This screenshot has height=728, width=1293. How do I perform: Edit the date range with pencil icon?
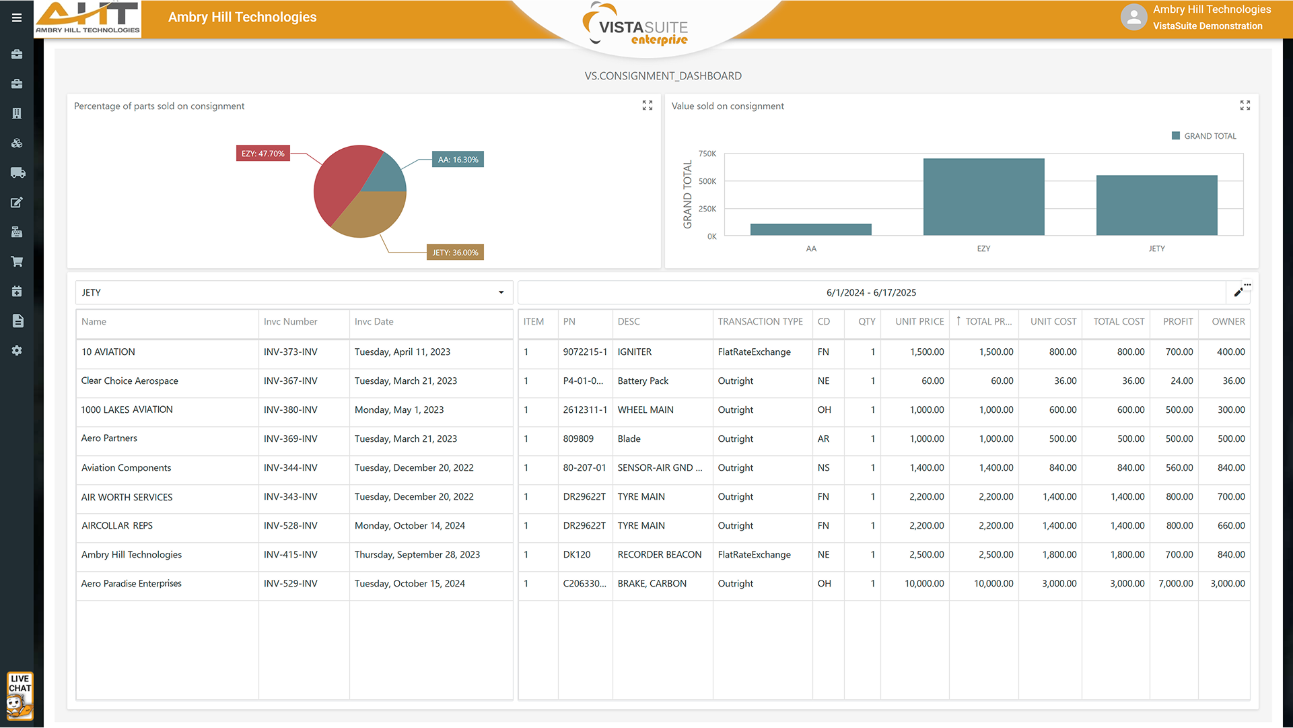pos(1238,292)
